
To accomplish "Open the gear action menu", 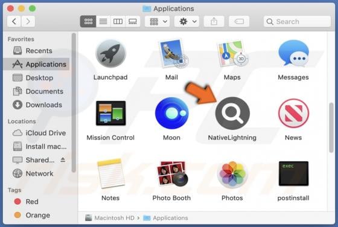I will click(x=187, y=21).
